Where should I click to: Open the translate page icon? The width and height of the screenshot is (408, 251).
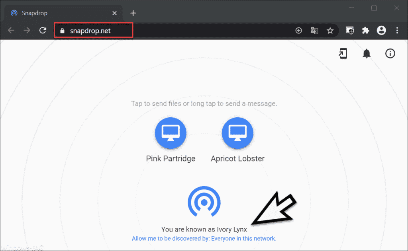tap(314, 31)
